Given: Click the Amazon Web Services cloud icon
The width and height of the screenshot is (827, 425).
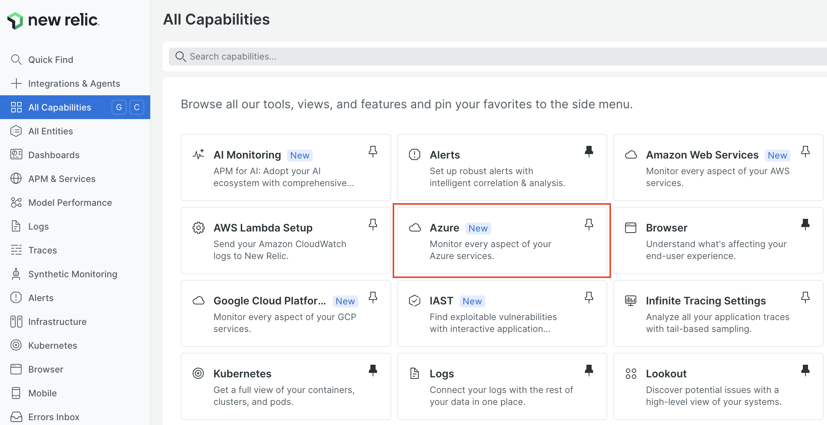Looking at the screenshot, I should 631,154.
